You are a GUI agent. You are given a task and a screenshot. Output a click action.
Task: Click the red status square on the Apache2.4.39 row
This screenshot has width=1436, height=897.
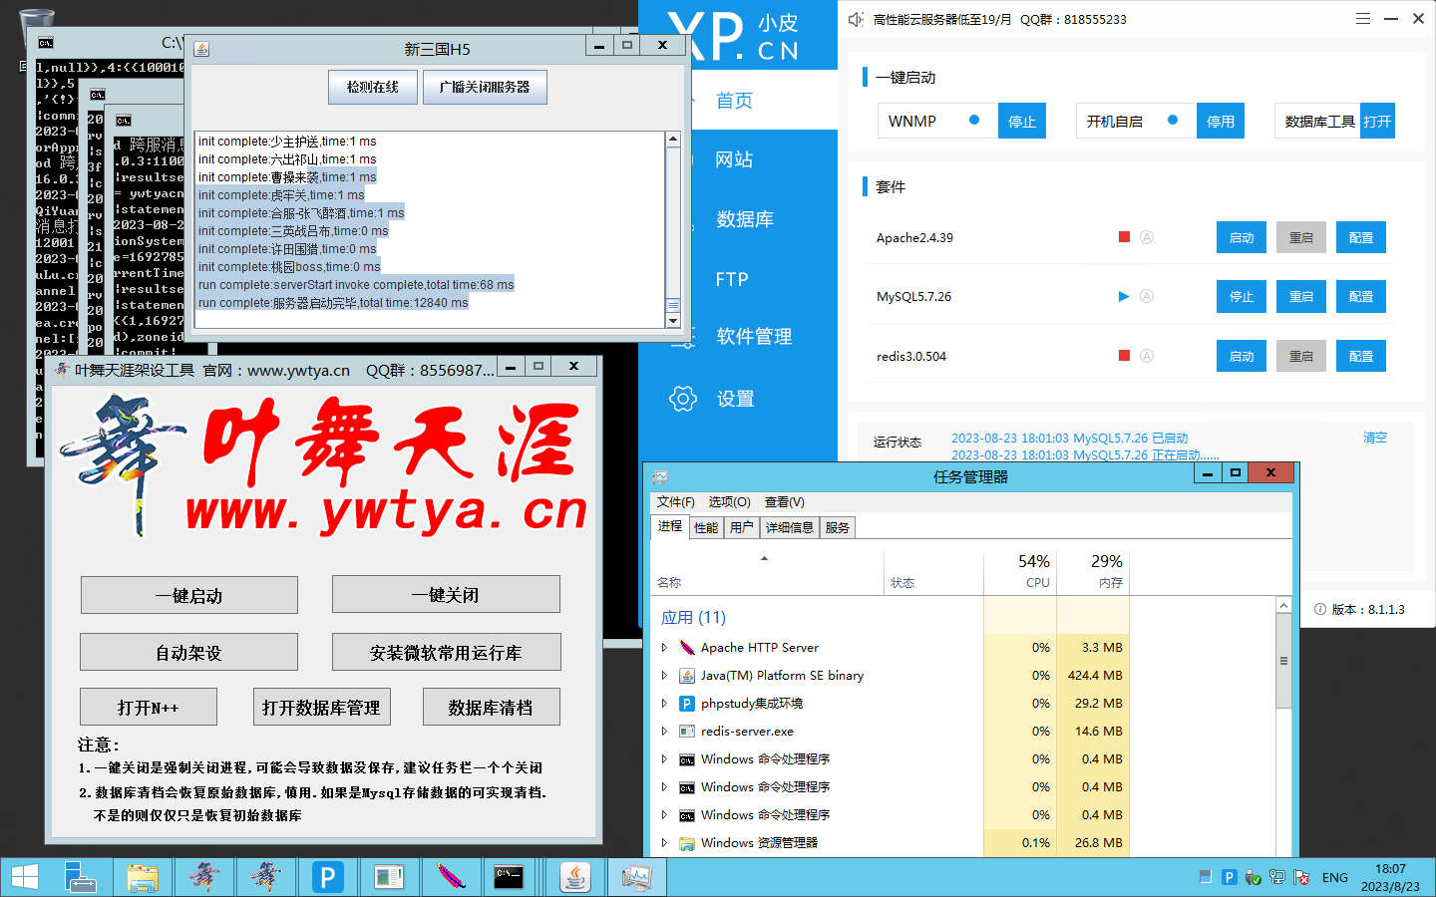tap(1124, 237)
